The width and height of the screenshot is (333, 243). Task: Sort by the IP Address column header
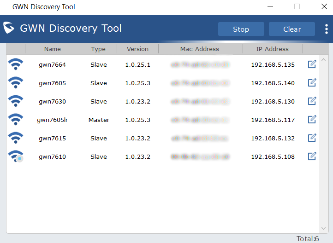click(273, 49)
